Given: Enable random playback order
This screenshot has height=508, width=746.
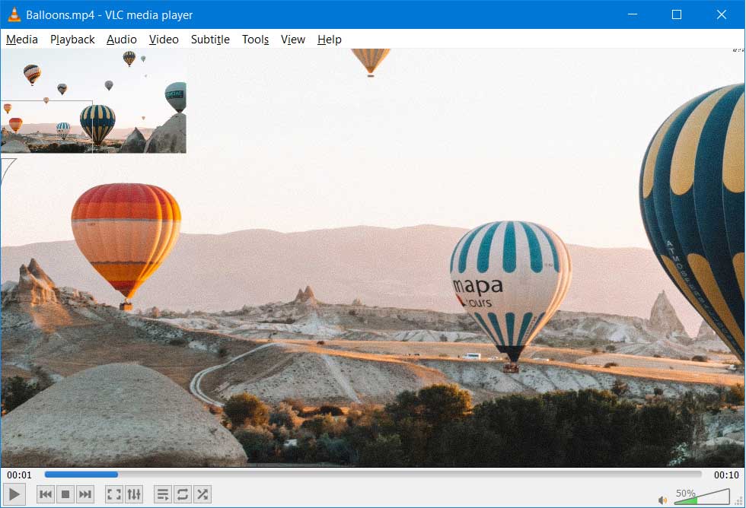Looking at the screenshot, I should coord(202,494).
